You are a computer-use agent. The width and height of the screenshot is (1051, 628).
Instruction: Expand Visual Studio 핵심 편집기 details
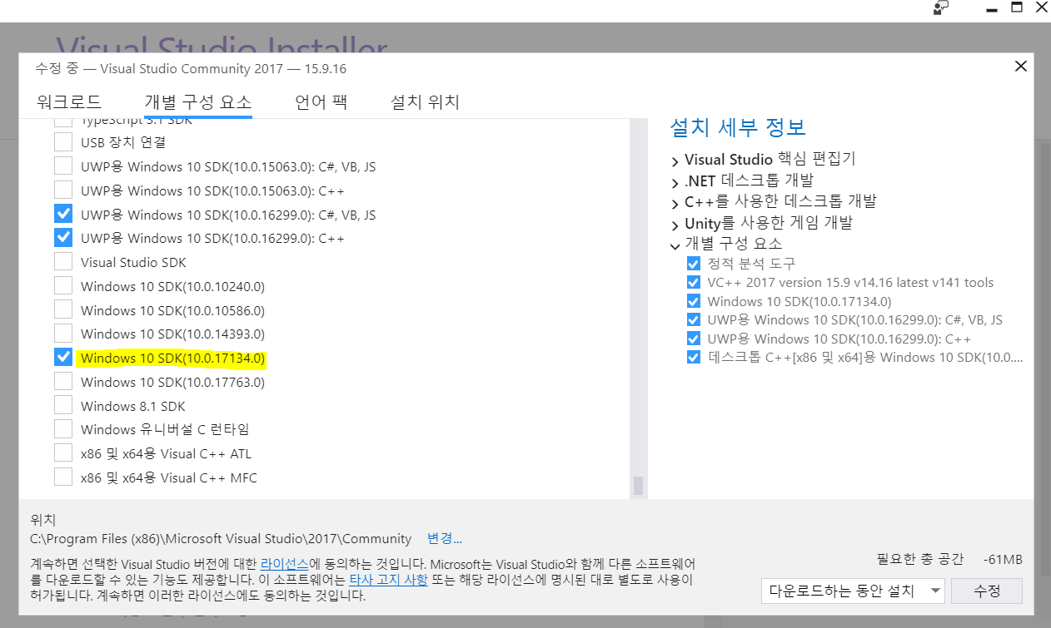675,160
